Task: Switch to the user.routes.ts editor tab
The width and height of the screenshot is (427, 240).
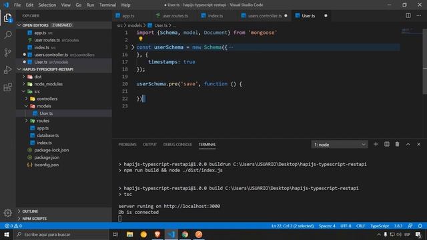Action: [175, 16]
